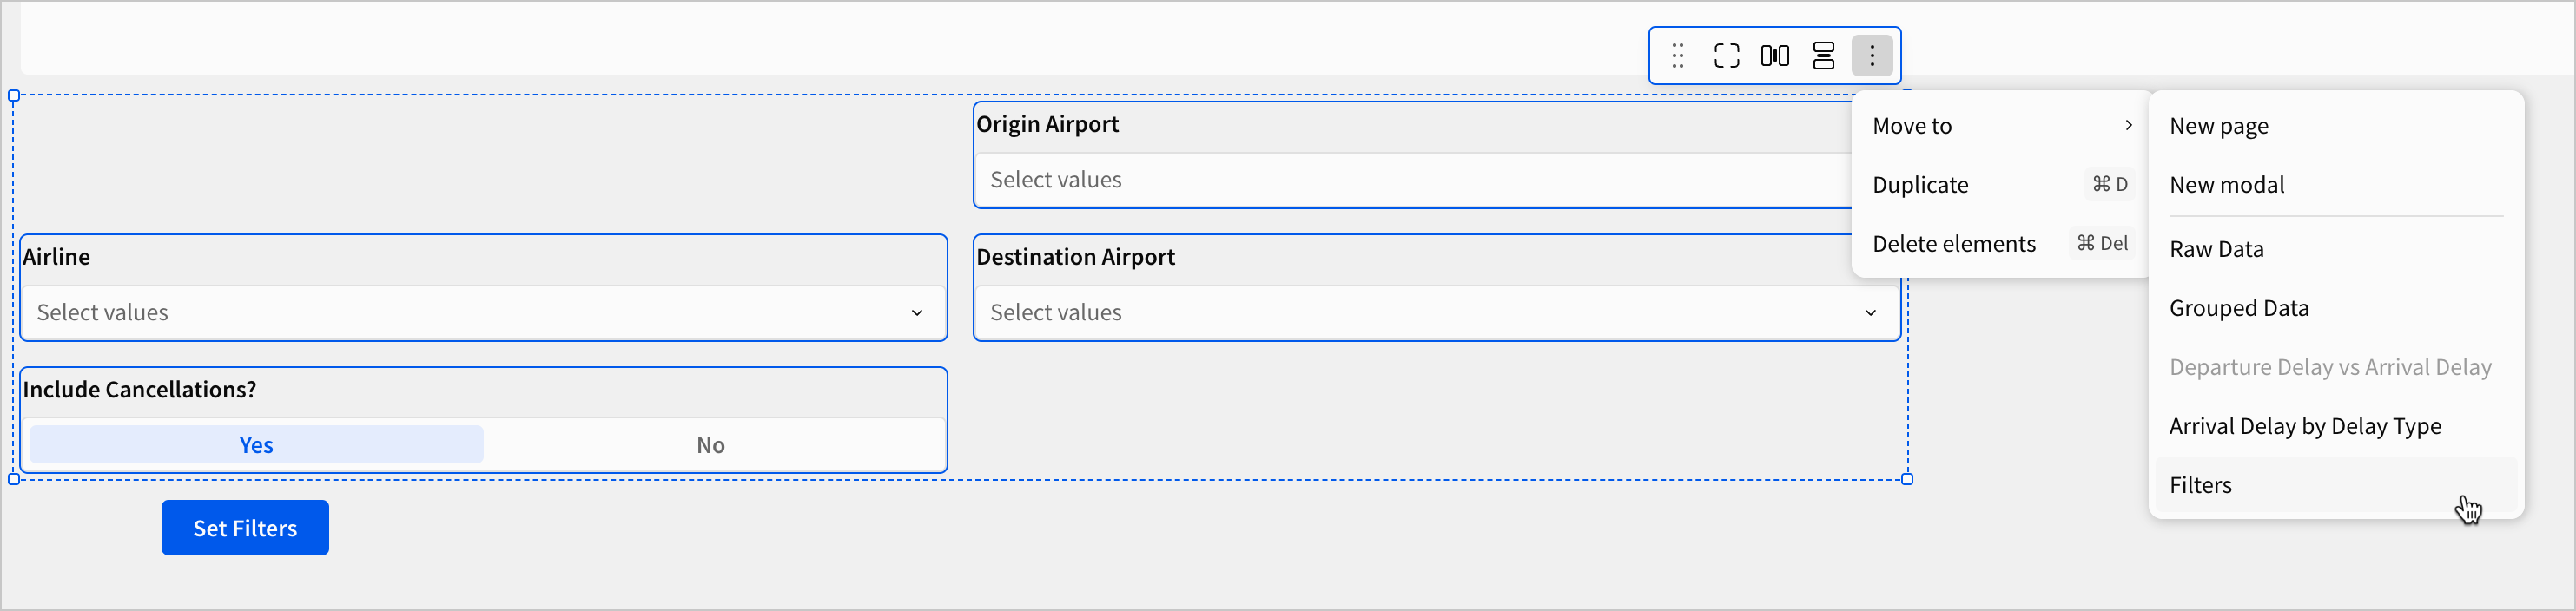
Task: Expand the Destination Airport dropdown
Action: (x=1869, y=313)
